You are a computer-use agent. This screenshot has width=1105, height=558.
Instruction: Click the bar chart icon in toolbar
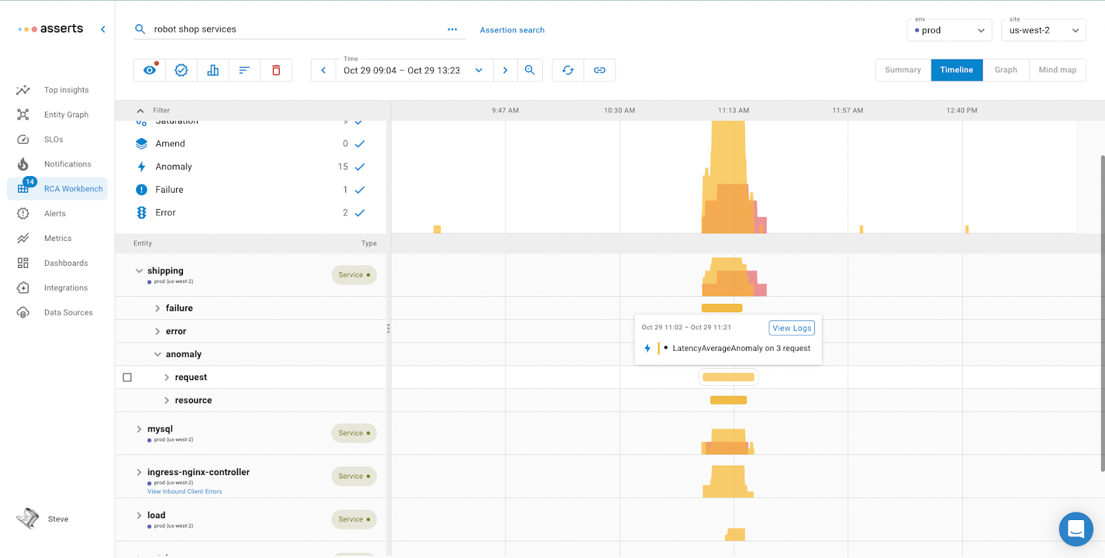[213, 70]
